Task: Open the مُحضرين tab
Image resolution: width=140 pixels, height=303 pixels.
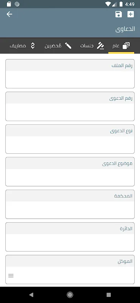Action: click(x=58, y=46)
